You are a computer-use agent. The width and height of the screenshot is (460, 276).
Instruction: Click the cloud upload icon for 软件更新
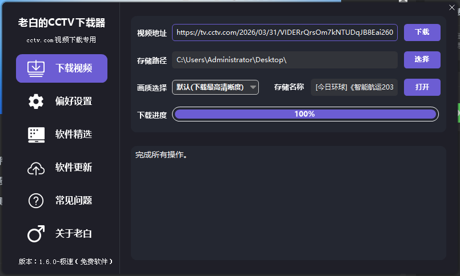36,168
